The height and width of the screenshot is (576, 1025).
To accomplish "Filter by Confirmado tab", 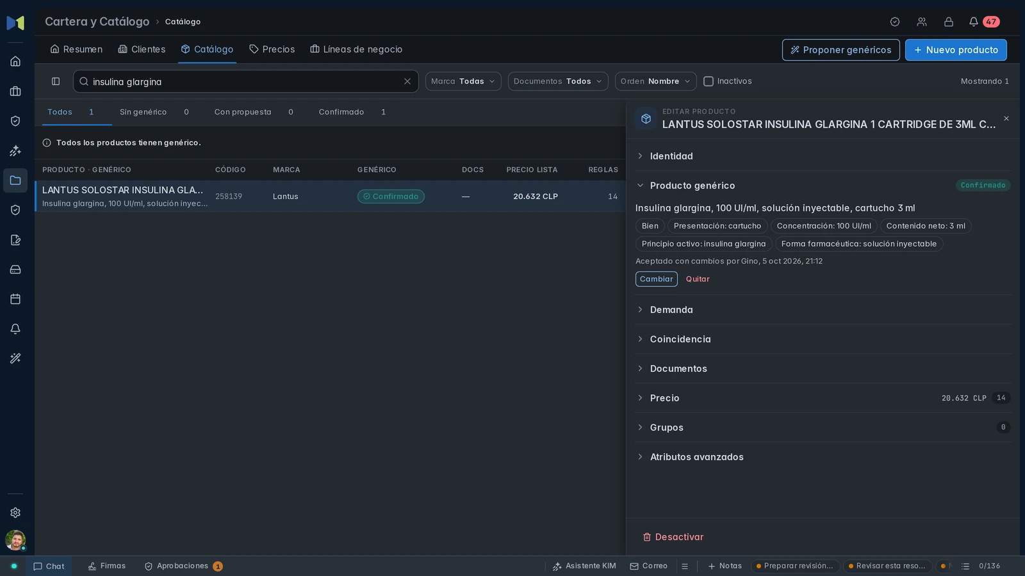I will pyautogui.click(x=352, y=112).
